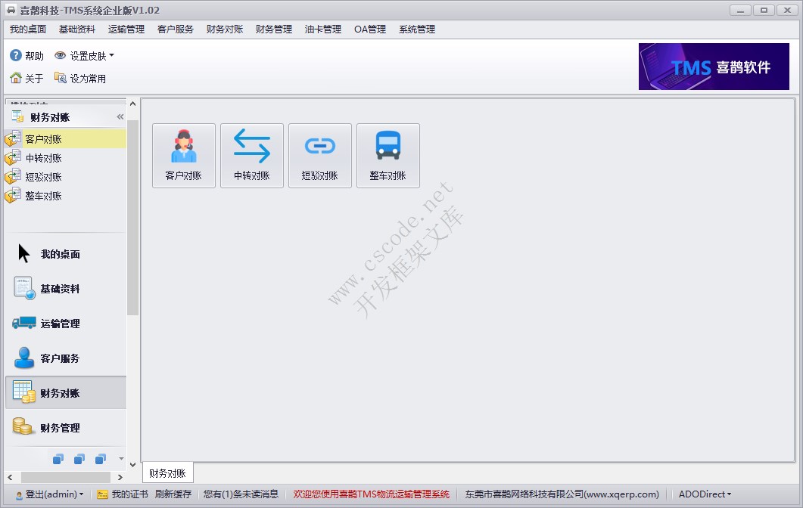Open 财务管理 coins navigation group
Viewport: 803px width, 508px height.
(x=66, y=428)
